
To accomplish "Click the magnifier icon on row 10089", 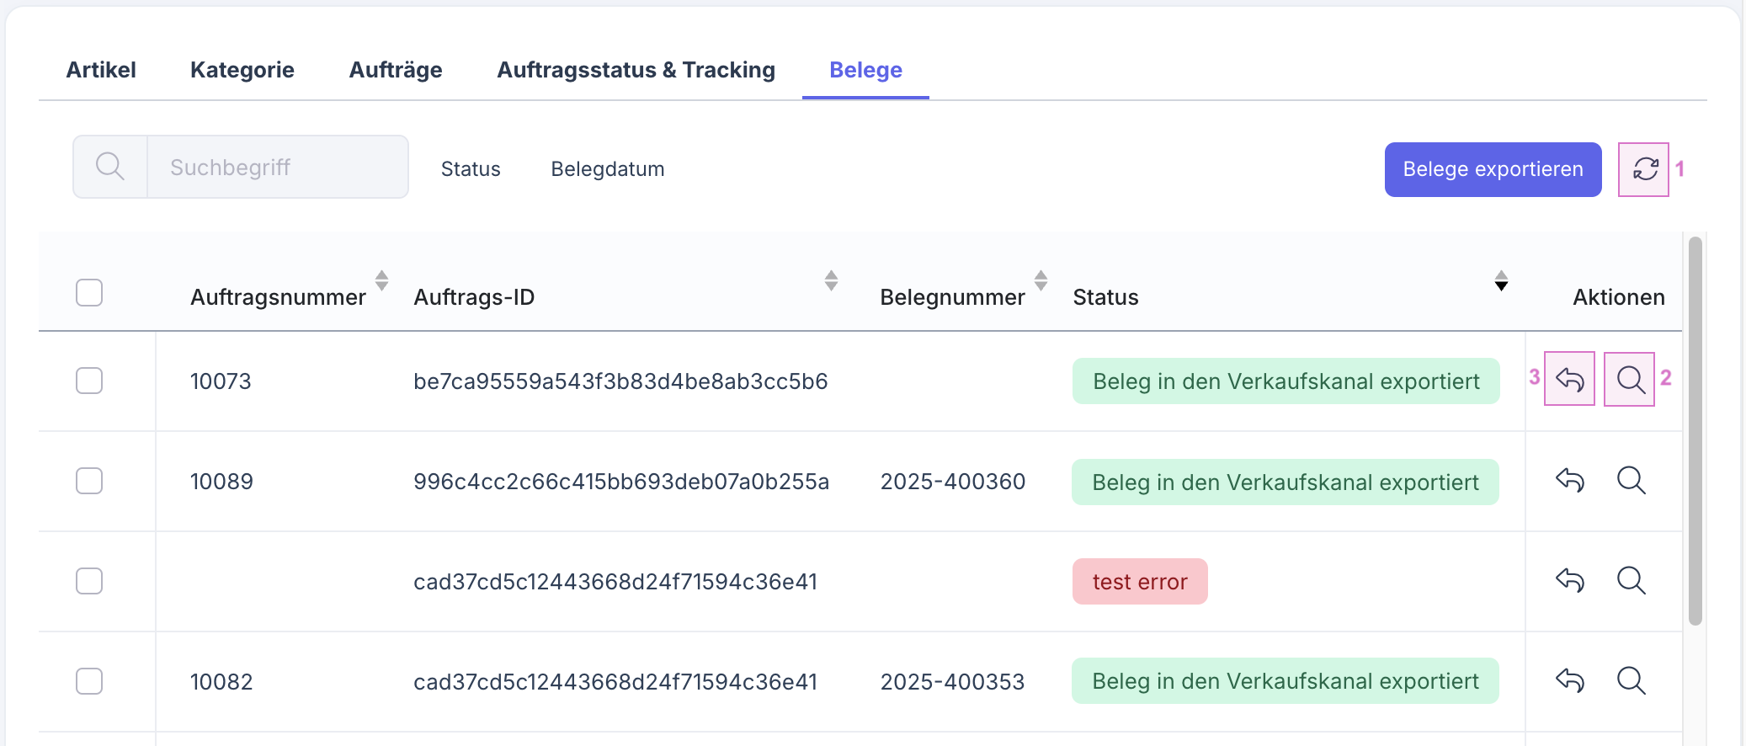I will click(1631, 481).
